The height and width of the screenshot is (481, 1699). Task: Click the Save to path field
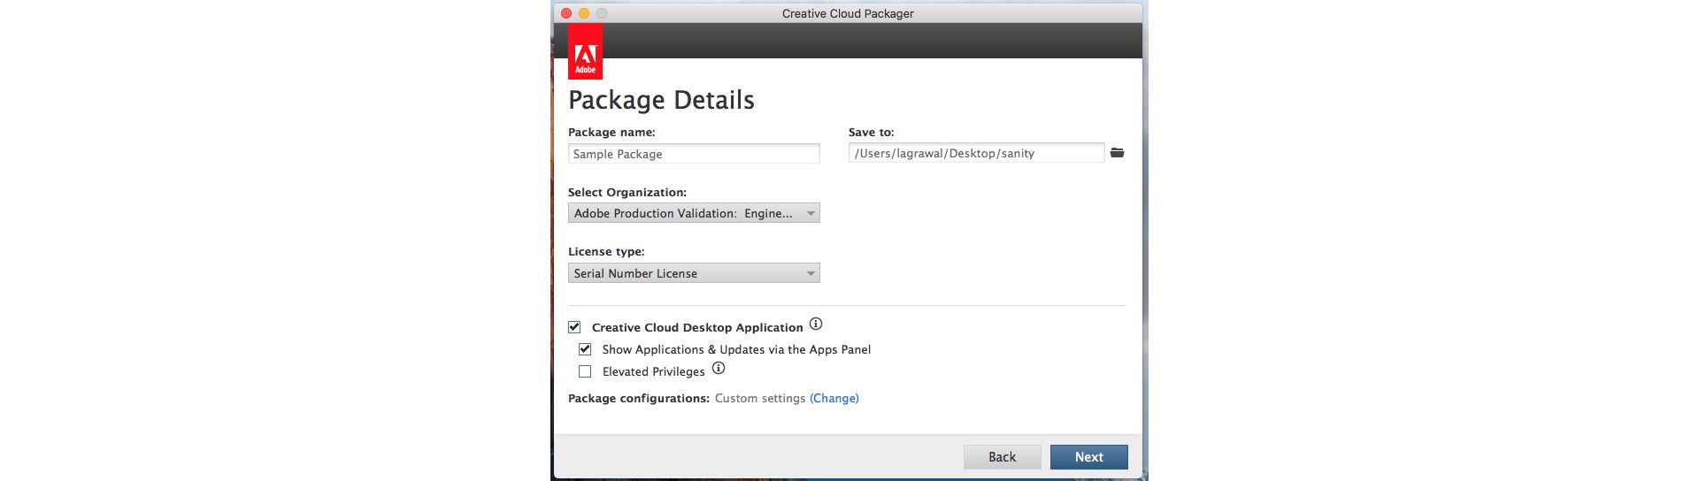(x=977, y=153)
